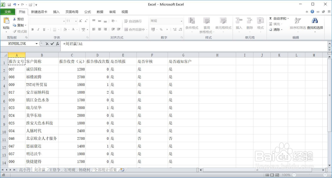
Task: Align text left in the cell
Action: coord(94,30)
